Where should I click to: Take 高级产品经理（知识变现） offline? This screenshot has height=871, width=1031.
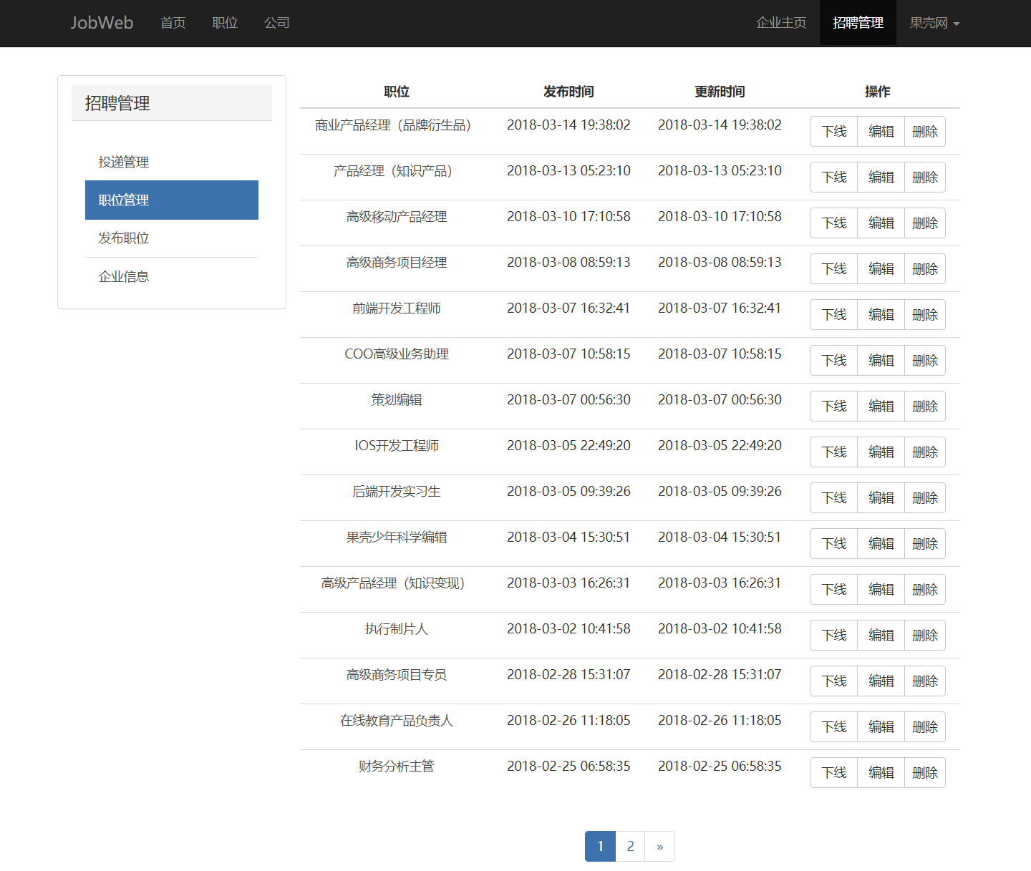pyautogui.click(x=833, y=590)
